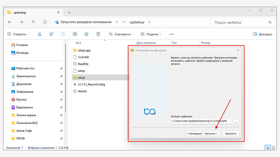Expand the Сортування sort dropdown
This screenshot has height=157, width=280.
[121, 34]
